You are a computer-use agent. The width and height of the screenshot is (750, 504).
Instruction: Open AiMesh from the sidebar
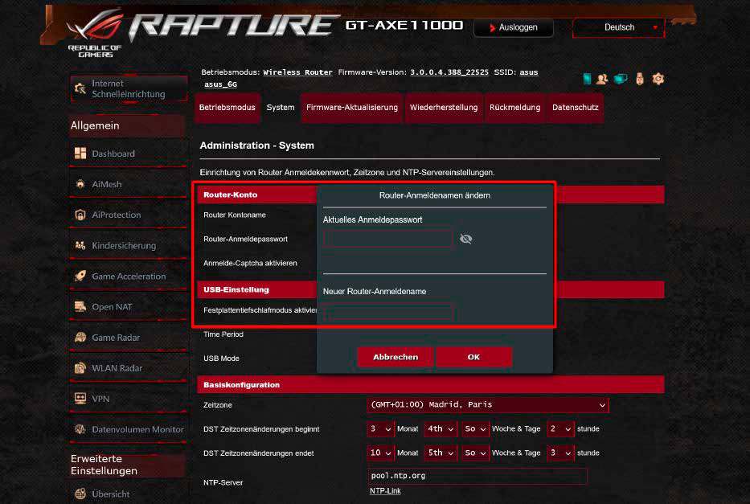pos(107,184)
